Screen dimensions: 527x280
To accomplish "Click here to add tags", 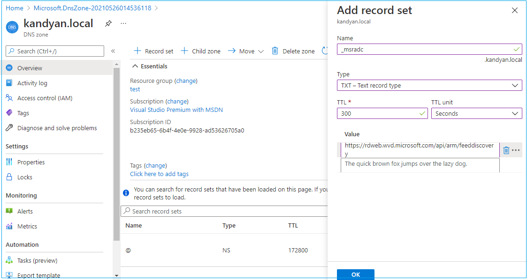I will point(159,174).
